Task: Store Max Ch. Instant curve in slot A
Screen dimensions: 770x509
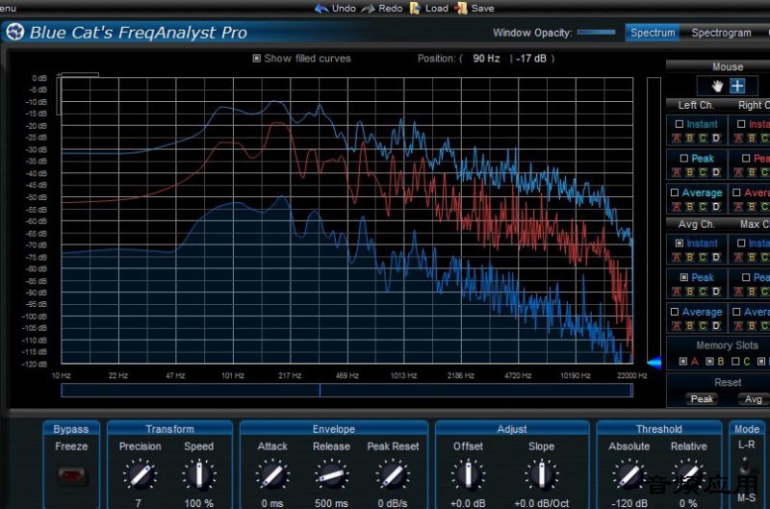Action: click(738, 257)
